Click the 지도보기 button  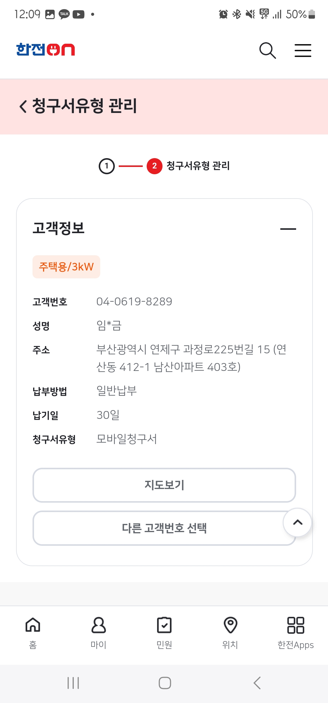(x=164, y=485)
